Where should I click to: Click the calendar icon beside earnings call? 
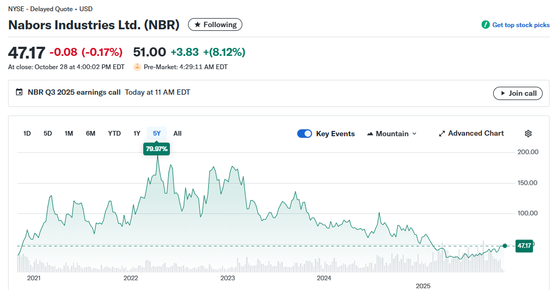20,93
